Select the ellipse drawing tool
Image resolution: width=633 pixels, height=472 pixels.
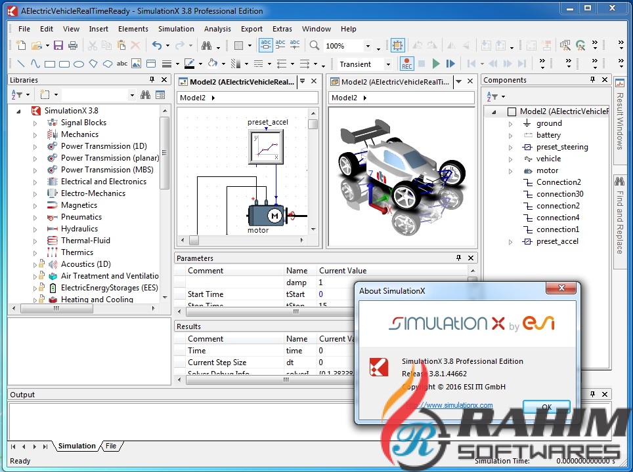[79, 64]
